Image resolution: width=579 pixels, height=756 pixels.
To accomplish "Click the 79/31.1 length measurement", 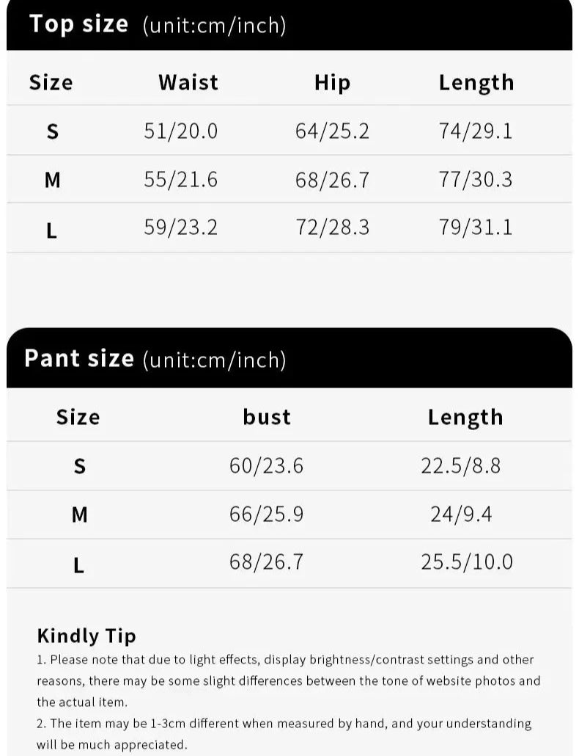I will click(476, 227).
